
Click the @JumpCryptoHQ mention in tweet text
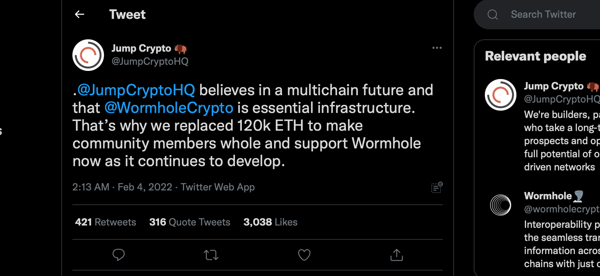(x=136, y=90)
